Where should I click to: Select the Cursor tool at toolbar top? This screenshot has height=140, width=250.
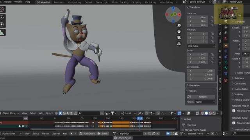[x=2, y=9]
